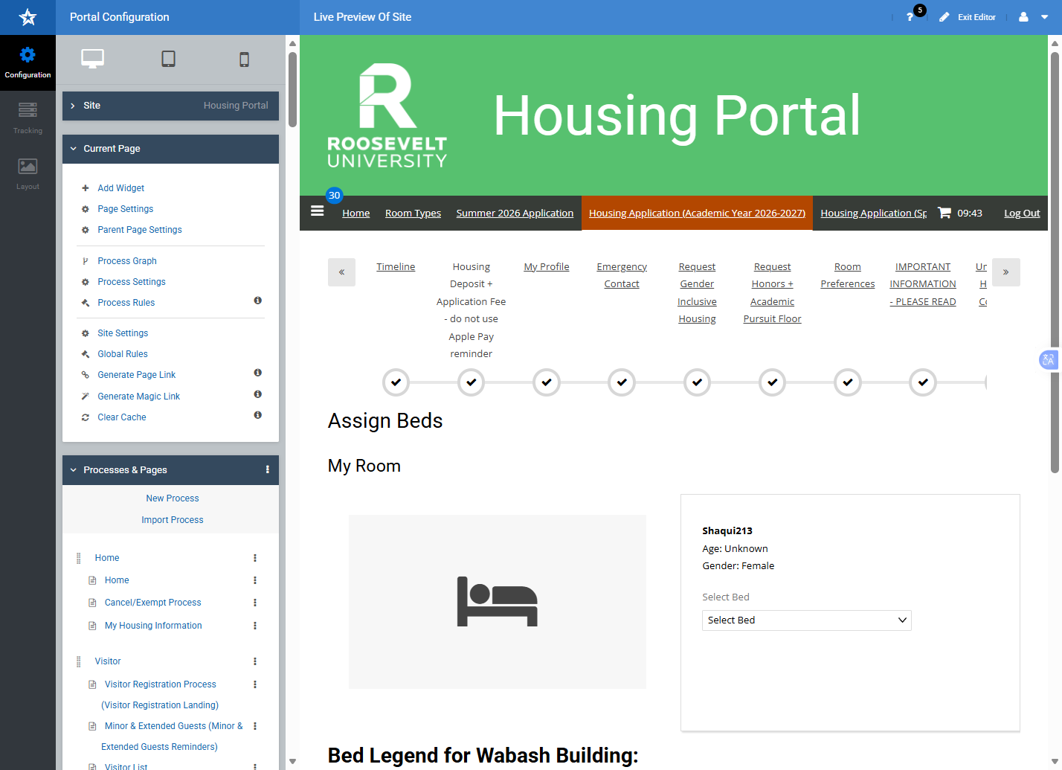1062x770 pixels.
Task: Open Room Types in site navbar
Action: tap(413, 214)
